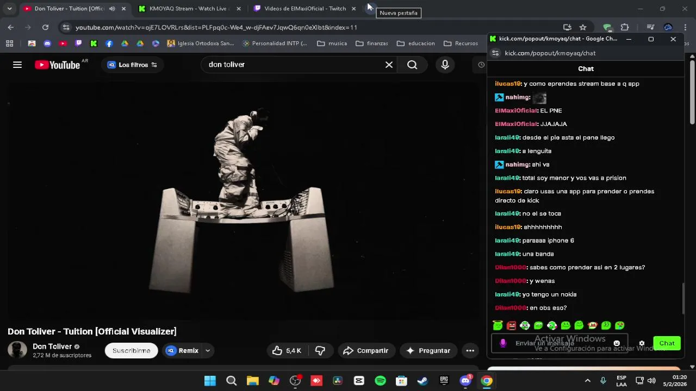Expand the 'finanzas' bookmarks folder
This screenshot has width=696, height=391.
pos(371,43)
